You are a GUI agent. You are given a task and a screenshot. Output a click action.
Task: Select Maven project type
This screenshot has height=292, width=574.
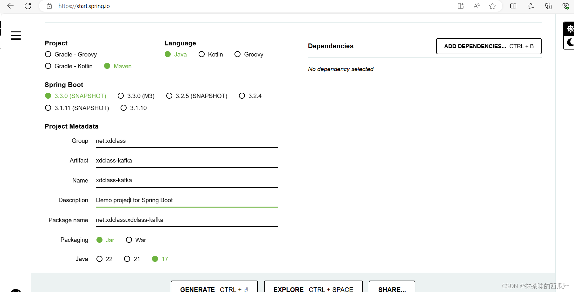coord(118,66)
